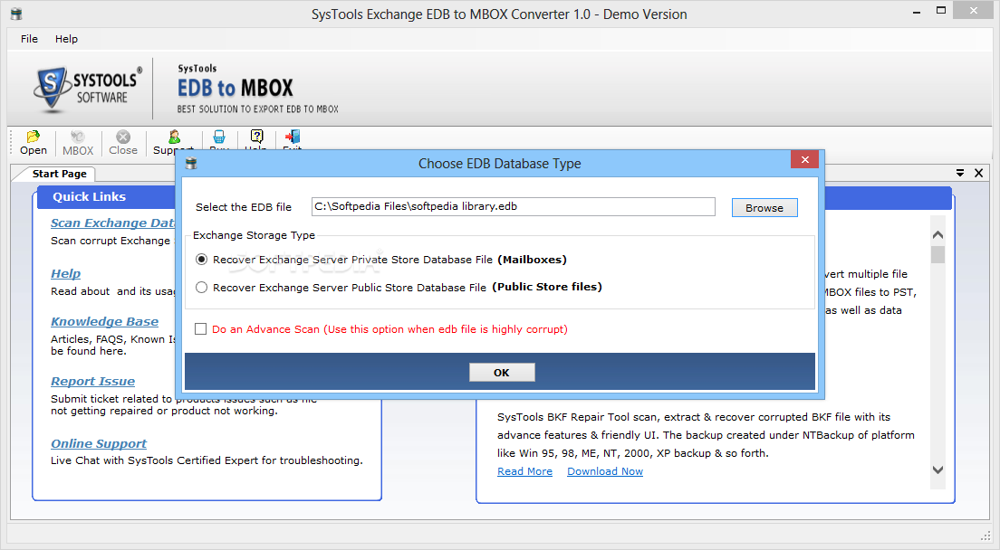Click the right panel scrollbar thumb

tap(937, 254)
